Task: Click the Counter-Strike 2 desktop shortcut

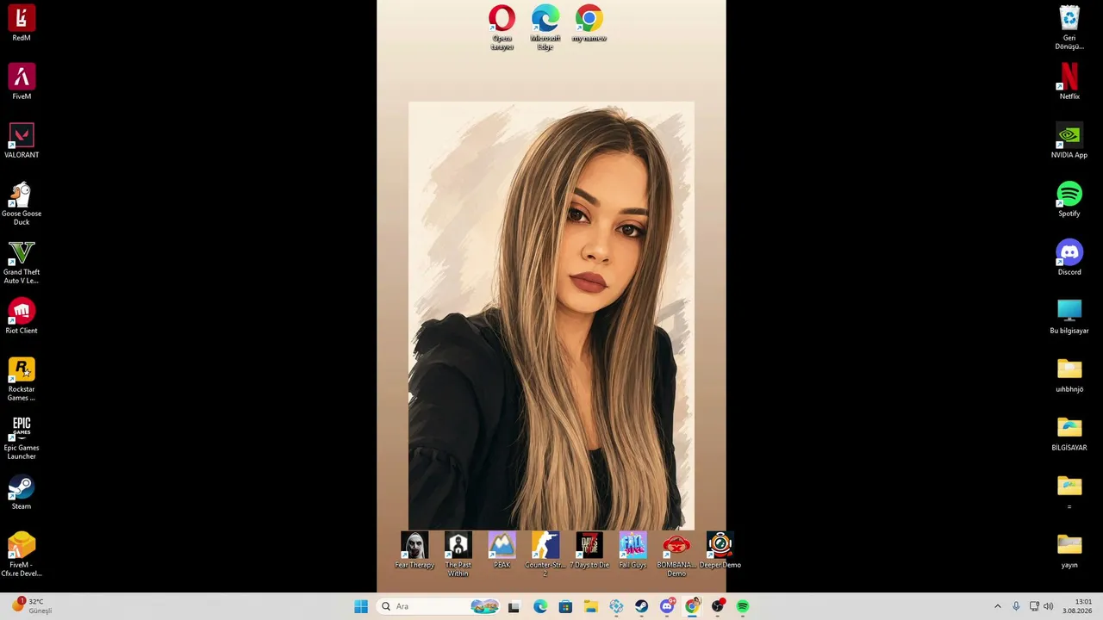Action: point(545,555)
